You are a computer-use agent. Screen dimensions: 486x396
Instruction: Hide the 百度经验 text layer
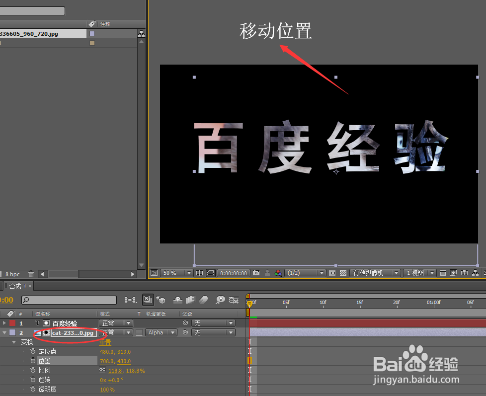4,323
